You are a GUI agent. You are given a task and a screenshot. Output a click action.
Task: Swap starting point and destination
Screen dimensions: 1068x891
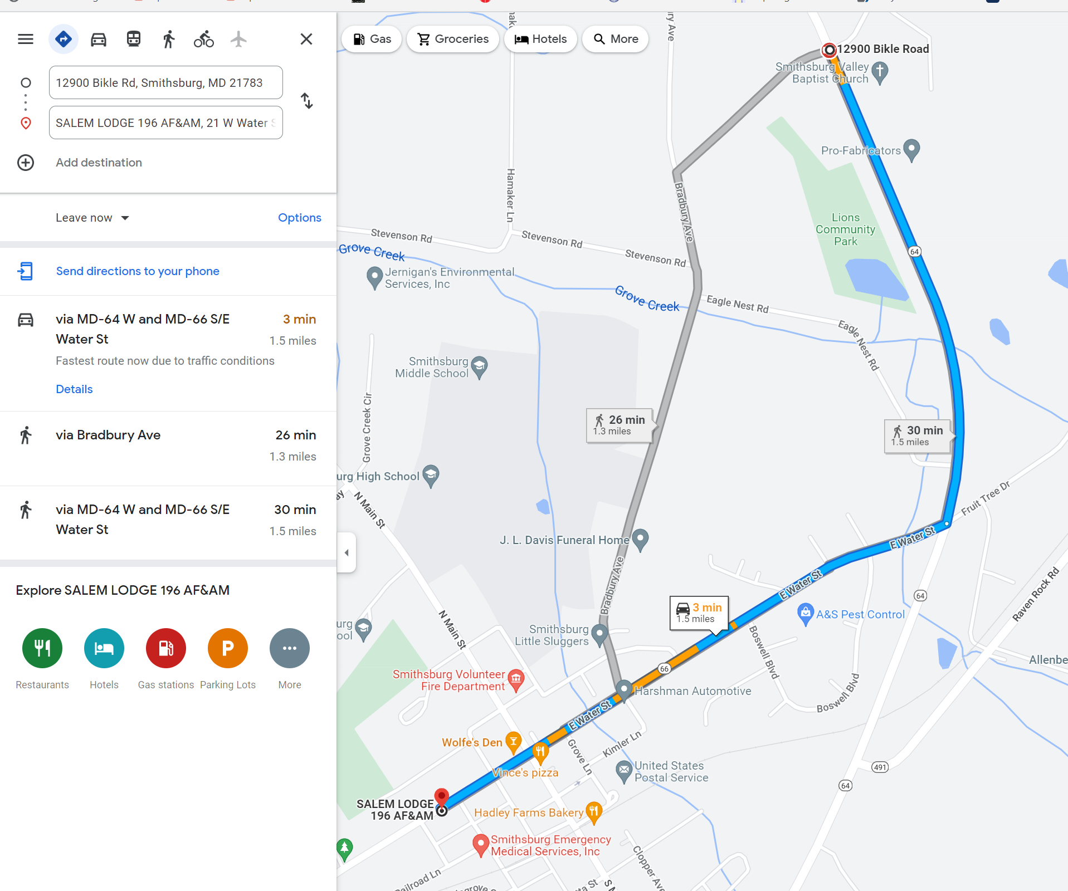pyautogui.click(x=306, y=101)
